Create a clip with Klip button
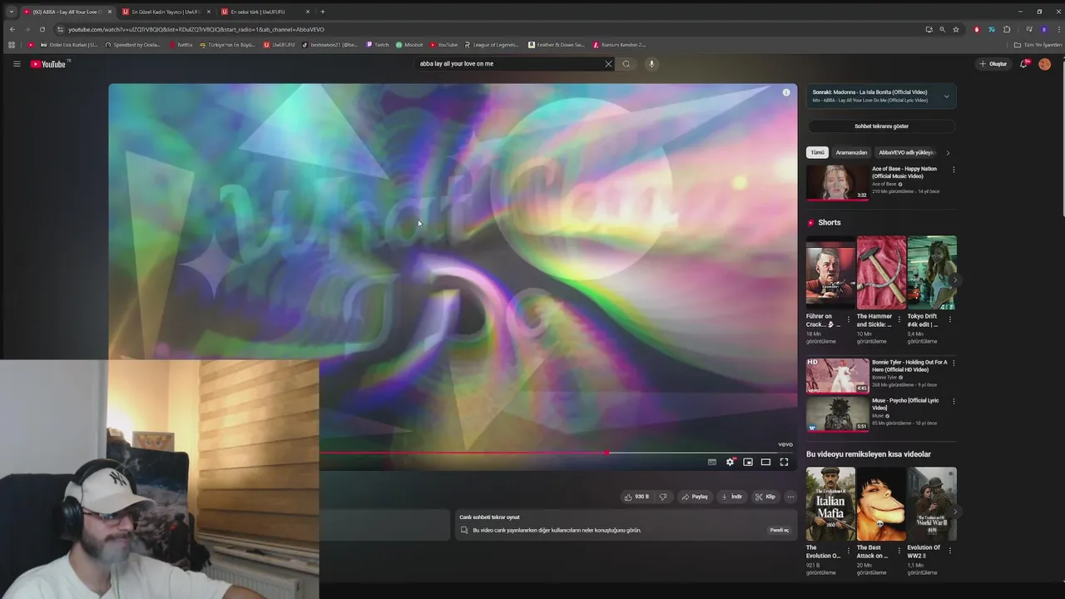 765,497
